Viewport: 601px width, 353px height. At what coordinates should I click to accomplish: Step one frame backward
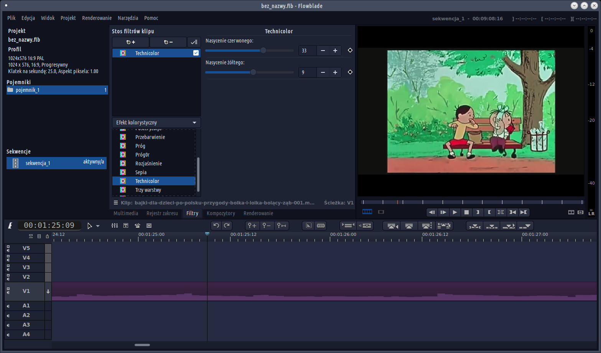[x=432, y=212]
